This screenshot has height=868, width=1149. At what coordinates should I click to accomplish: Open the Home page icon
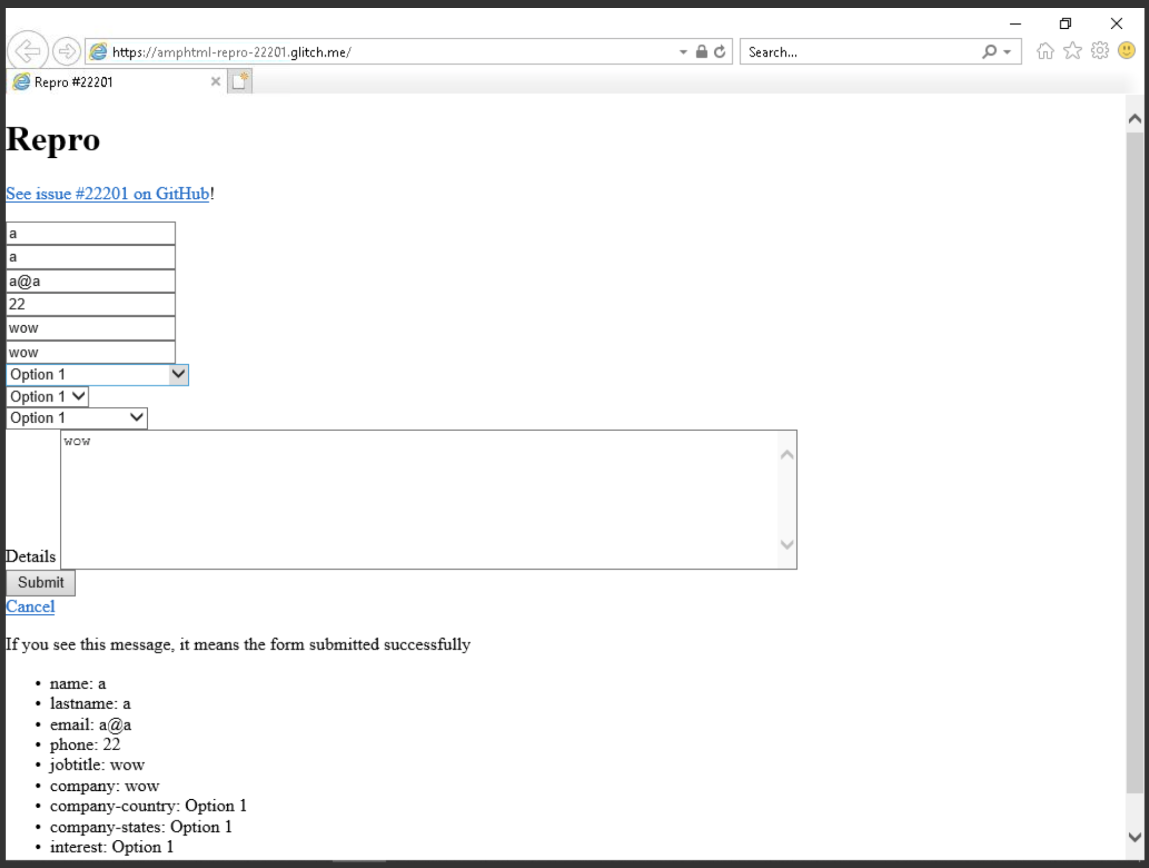coord(1045,51)
